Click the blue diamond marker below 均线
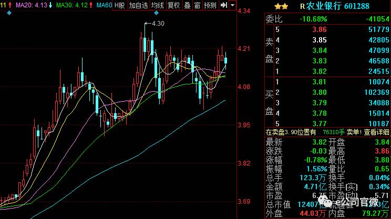Screen dimensions: 391x219 157,13
